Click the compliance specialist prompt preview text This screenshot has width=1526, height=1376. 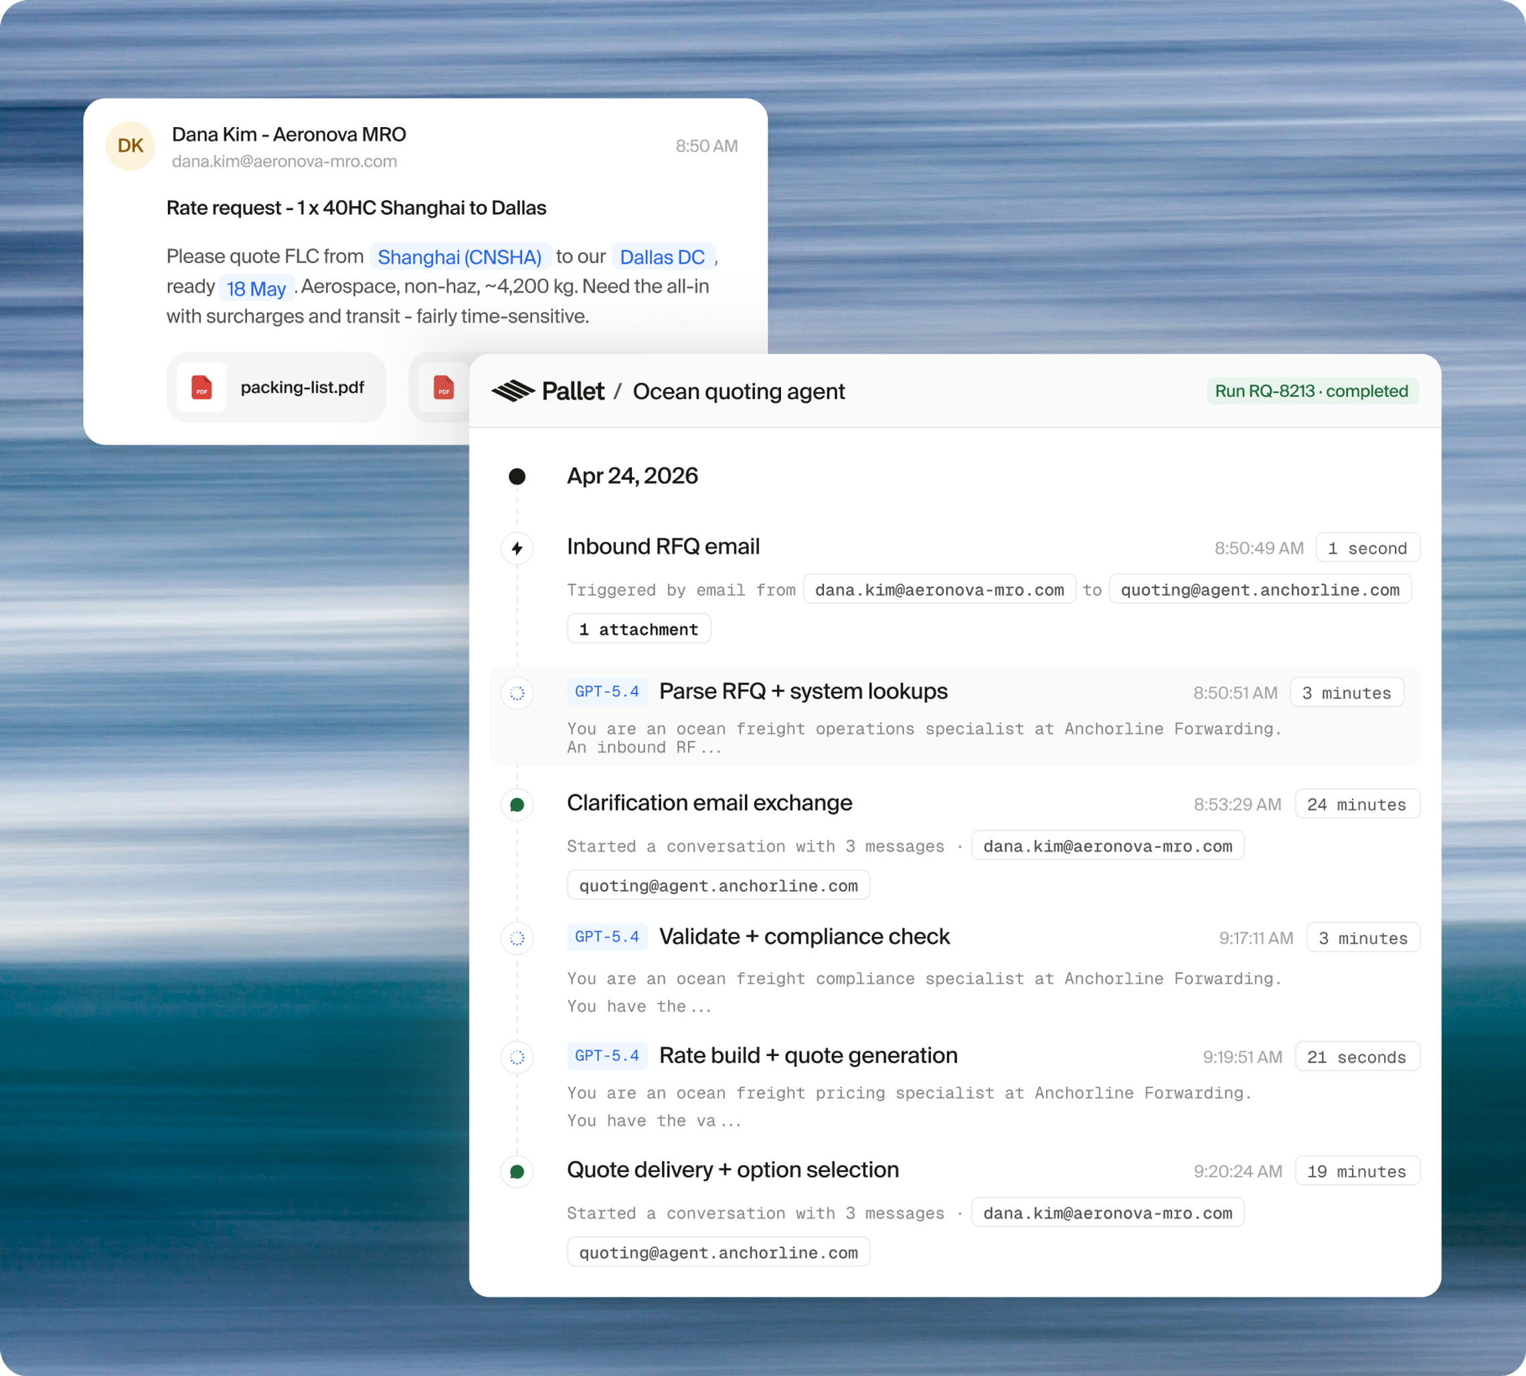tap(924, 992)
